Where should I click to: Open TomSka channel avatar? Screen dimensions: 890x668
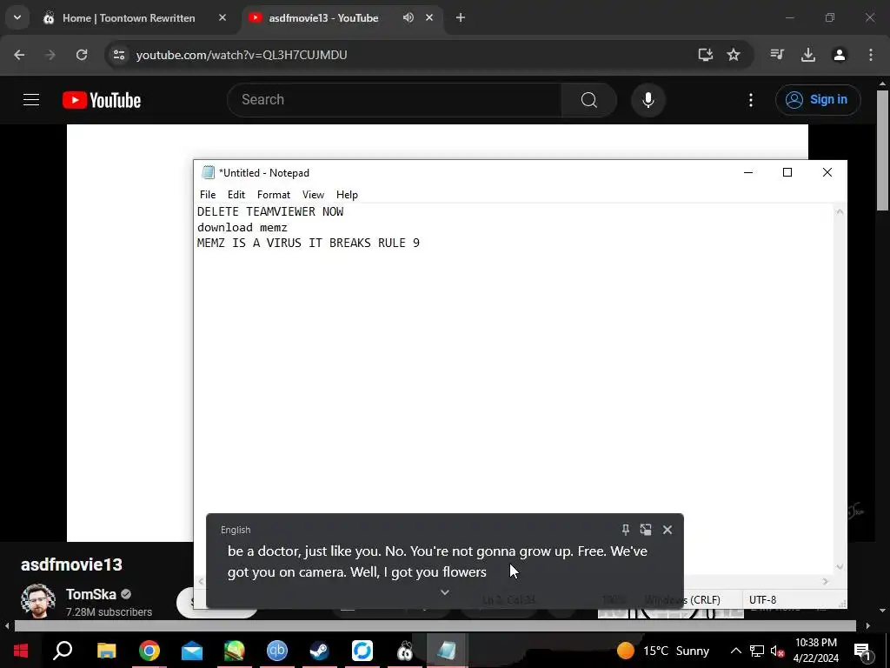point(38,601)
